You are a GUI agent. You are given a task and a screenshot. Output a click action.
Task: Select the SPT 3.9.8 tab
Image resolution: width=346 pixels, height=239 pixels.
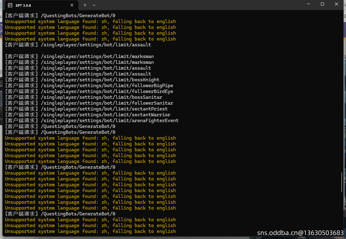[x=37, y=5]
